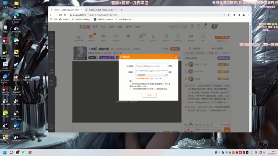The width and height of the screenshot is (278, 156).
Task: Switch to the second browser tab
Action: (101, 10)
